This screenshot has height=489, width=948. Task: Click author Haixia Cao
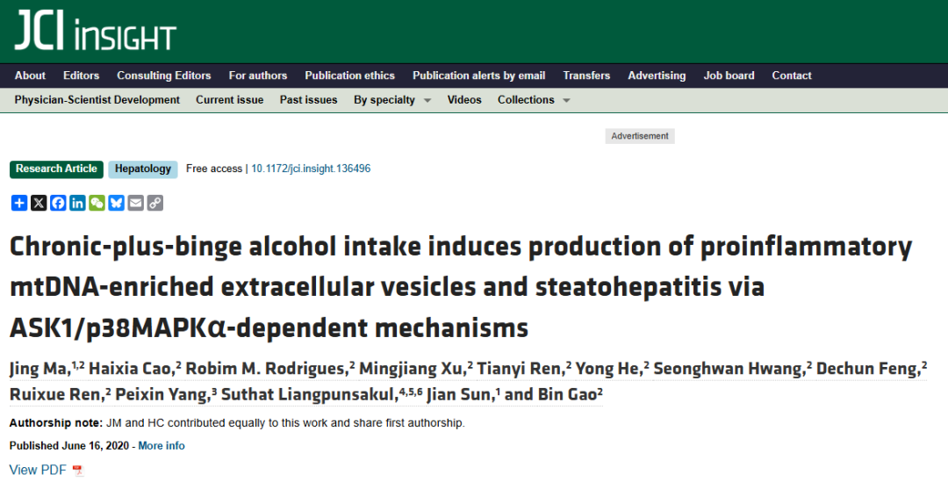[131, 368]
